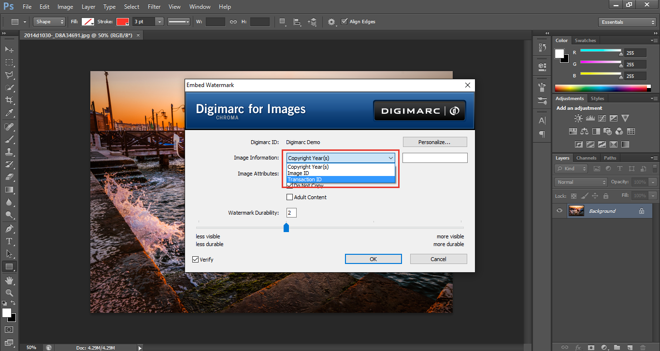Screen dimensions: 660x351
Task: Open the stroke line style dropdown
Action: click(179, 22)
